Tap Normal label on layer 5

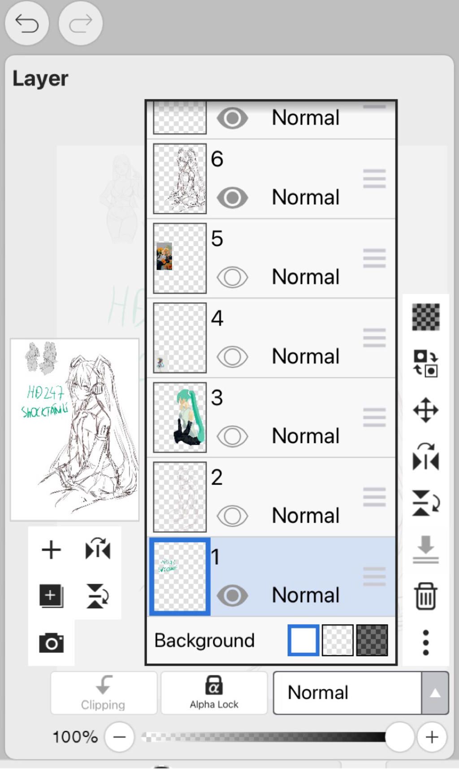coord(306,277)
